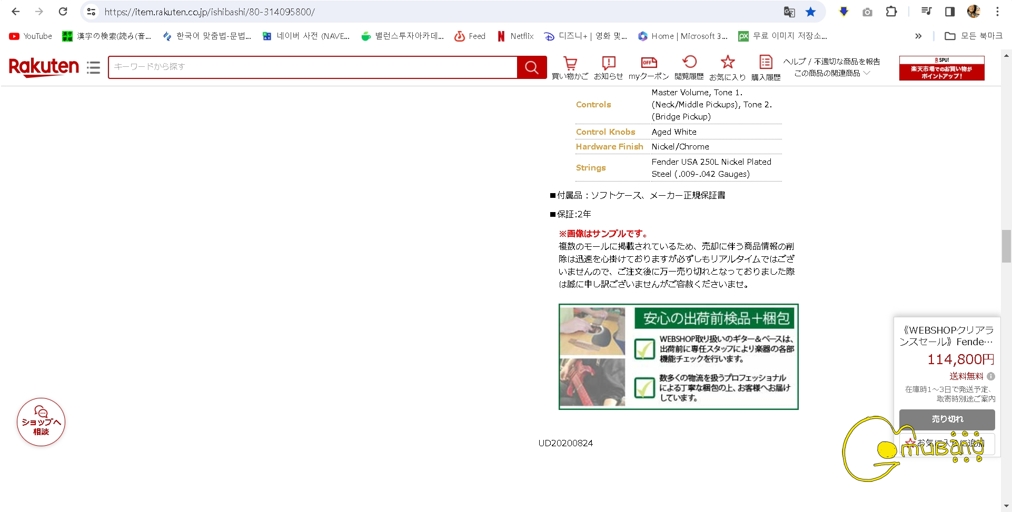Open media control playlist icon
1012x512 pixels.
coord(927,12)
